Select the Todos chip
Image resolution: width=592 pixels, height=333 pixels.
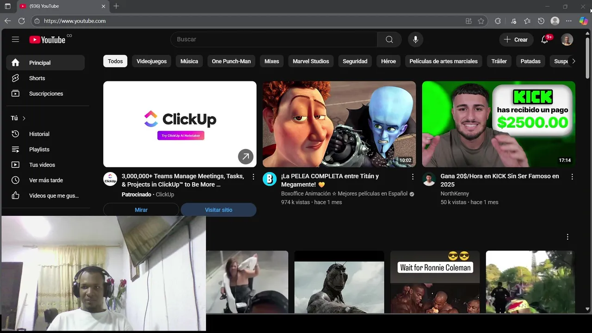click(115, 61)
